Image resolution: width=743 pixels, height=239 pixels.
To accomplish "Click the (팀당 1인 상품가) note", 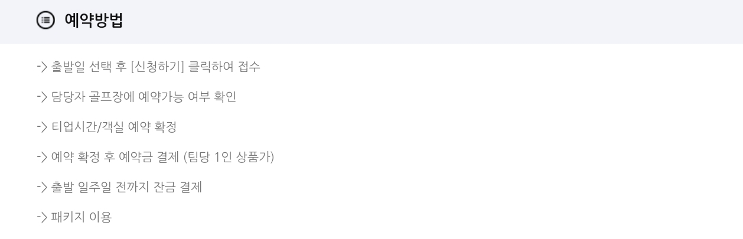I will tap(229, 158).
